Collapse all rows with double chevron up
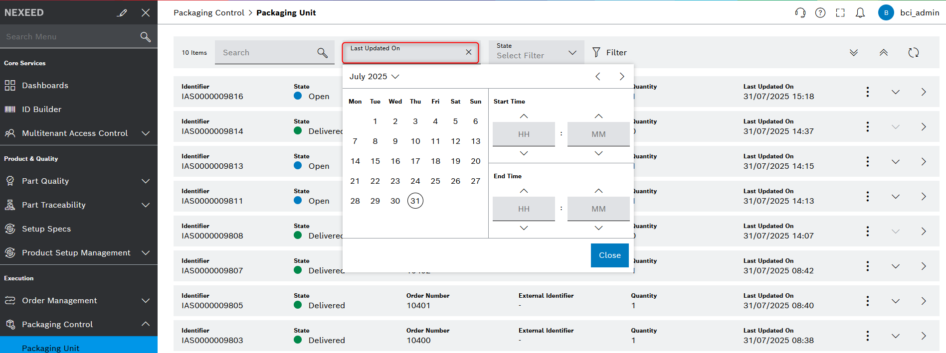 click(883, 53)
